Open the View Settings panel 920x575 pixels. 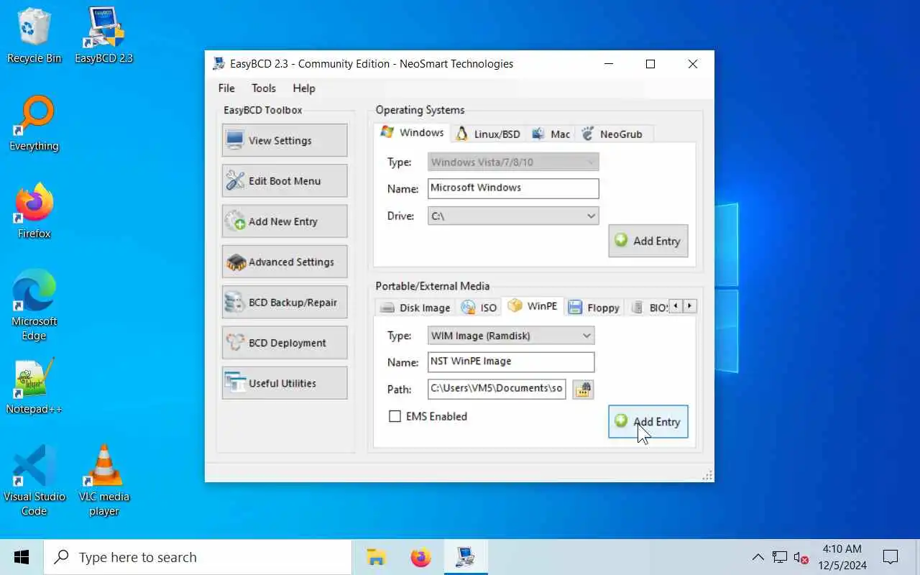[x=285, y=140]
